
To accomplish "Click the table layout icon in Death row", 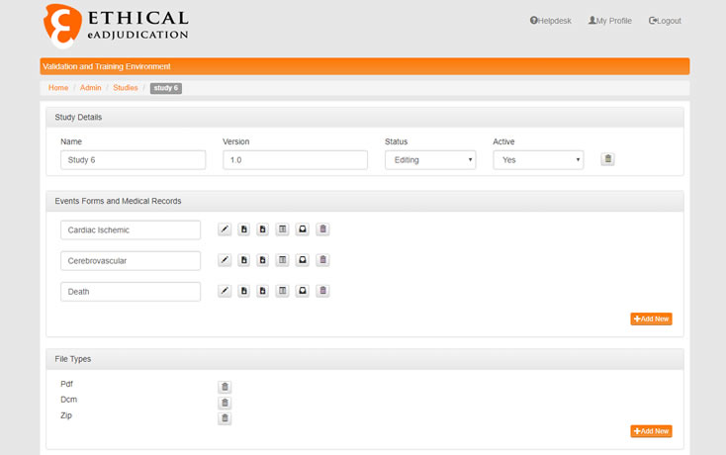I will click(x=283, y=291).
